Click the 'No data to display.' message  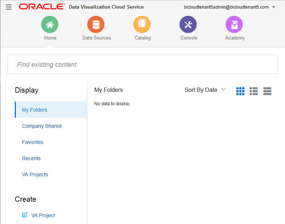[x=112, y=104]
